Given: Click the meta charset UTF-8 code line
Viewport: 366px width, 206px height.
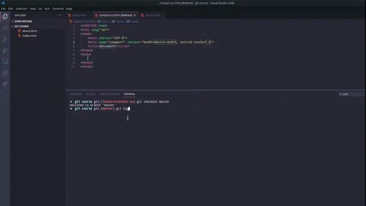Looking at the screenshot, I should tap(108, 38).
